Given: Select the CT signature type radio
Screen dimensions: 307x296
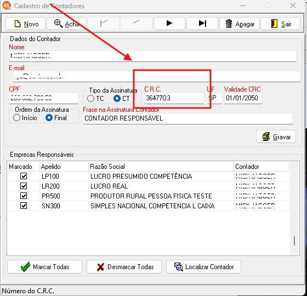Looking at the screenshot, I should coord(117,99).
